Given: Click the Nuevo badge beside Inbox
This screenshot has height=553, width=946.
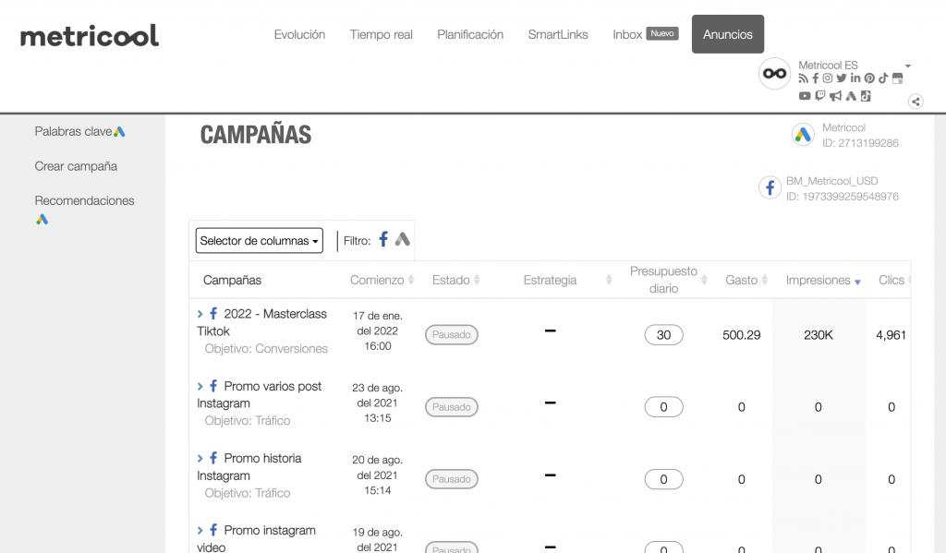Looking at the screenshot, I should pyautogui.click(x=662, y=33).
